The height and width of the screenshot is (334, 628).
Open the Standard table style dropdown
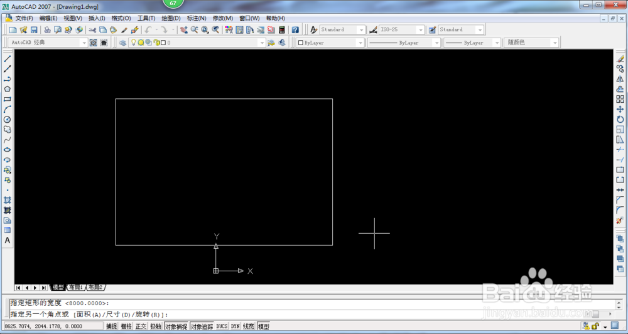click(x=480, y=29)
